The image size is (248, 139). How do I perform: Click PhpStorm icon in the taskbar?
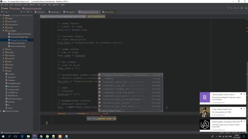coord(34,136)
